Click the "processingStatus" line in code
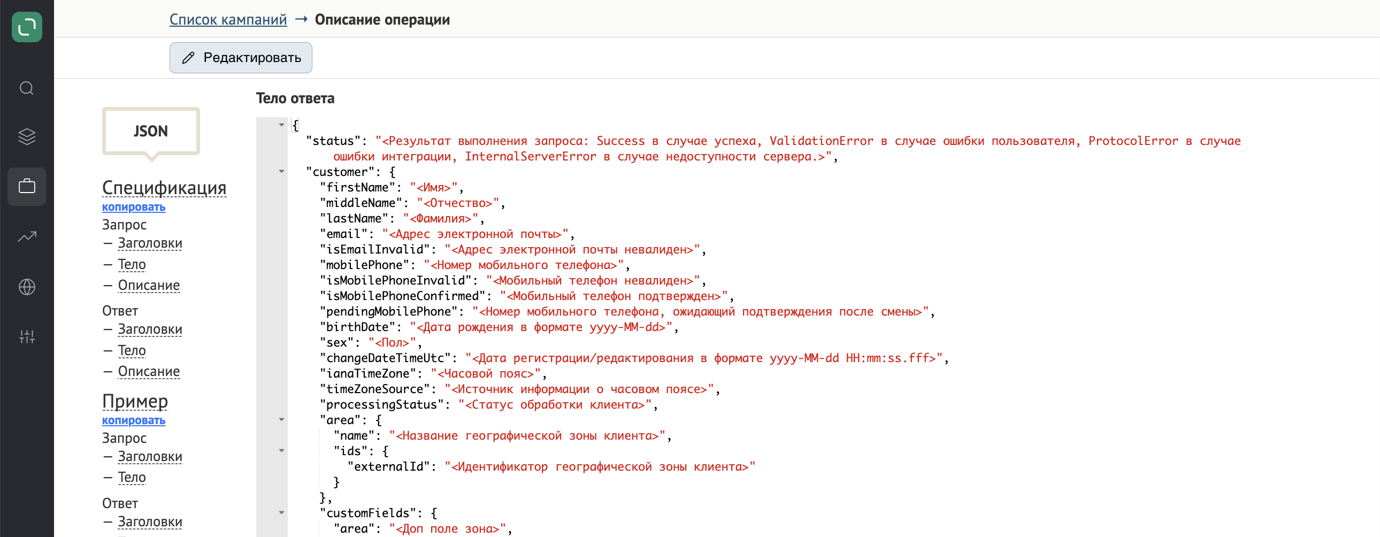This screenshot has width=1380, height=537. tap(488, 405)
